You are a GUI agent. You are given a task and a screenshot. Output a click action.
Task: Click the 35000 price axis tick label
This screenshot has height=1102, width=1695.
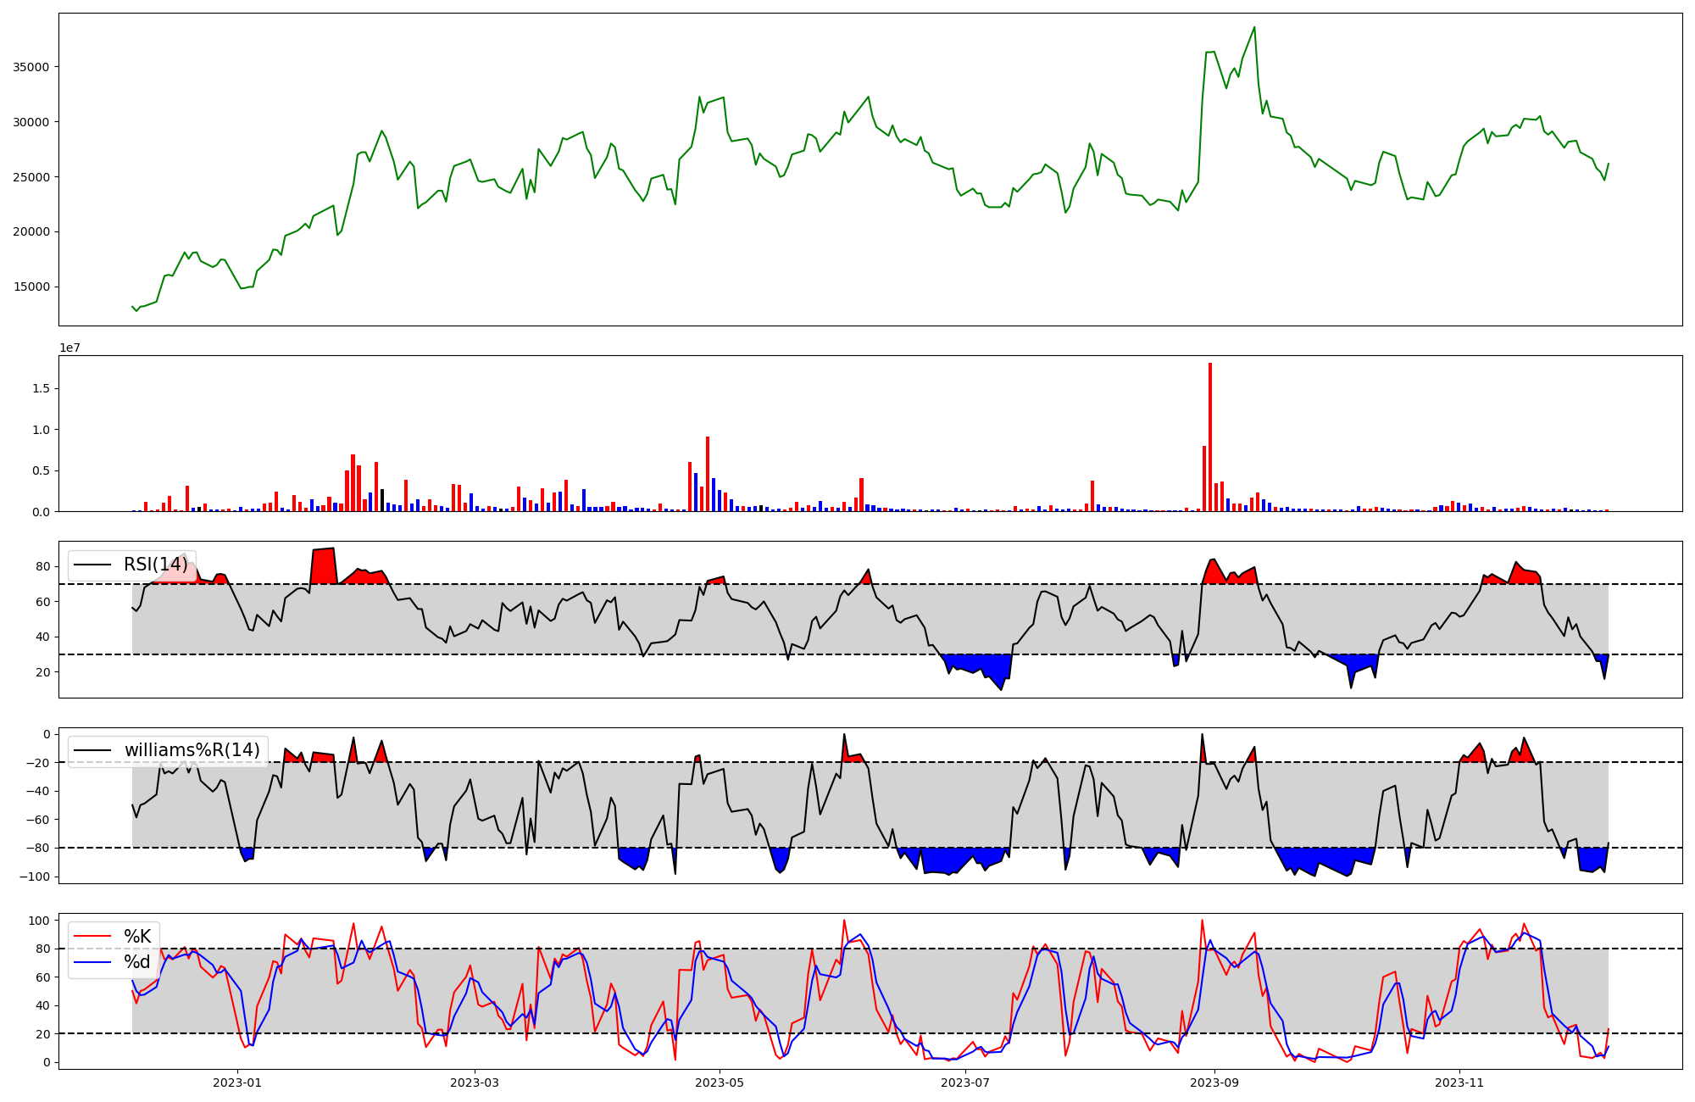coord(31,67)
